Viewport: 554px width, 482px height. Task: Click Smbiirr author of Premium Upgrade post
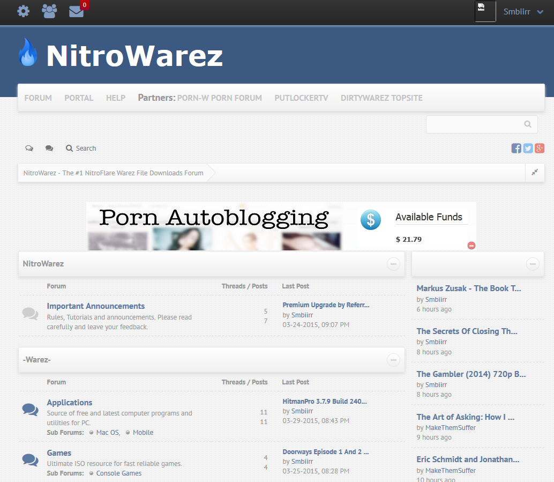302,315
